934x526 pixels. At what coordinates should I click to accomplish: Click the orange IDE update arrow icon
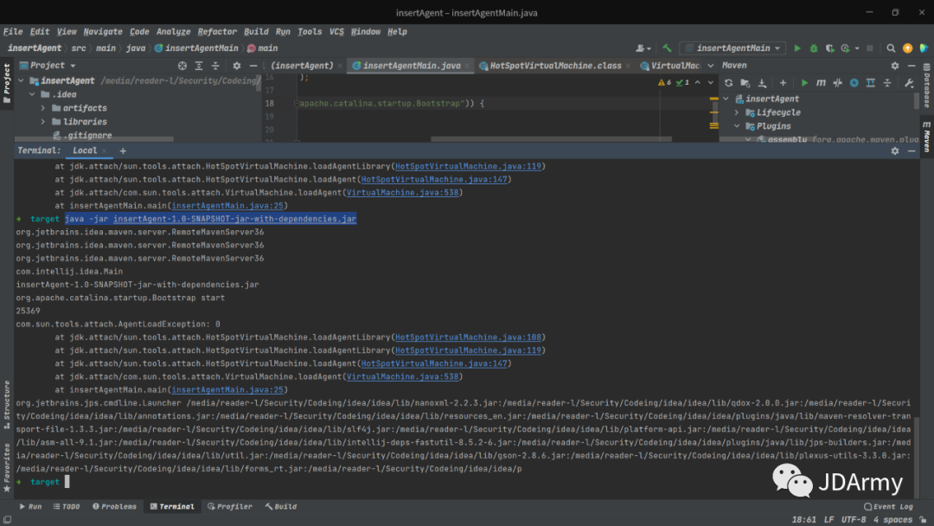(x=907, y=48)
